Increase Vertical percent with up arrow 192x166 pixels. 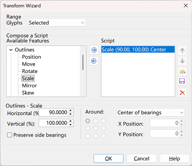(x=70, y=121)
